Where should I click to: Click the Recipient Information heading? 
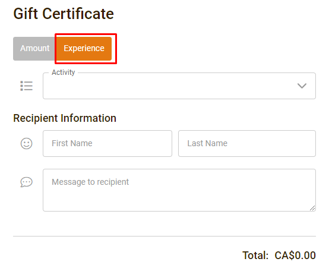click(x=65, y=118)
